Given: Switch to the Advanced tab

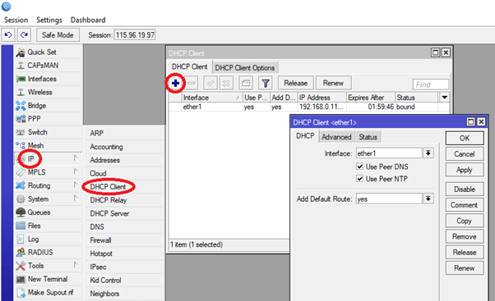Looking at the screenshot, I should [x=336, y=137].
